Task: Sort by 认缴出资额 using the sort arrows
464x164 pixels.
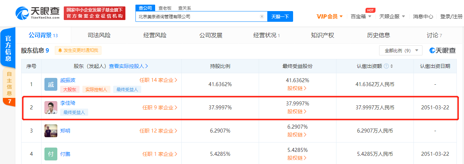Action: [x=392, y=66]
